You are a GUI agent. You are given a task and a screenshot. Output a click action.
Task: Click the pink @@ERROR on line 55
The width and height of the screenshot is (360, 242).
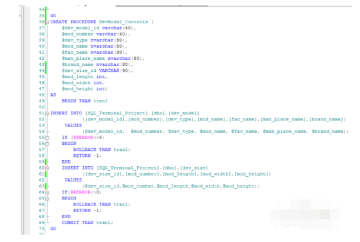(83, 138)
